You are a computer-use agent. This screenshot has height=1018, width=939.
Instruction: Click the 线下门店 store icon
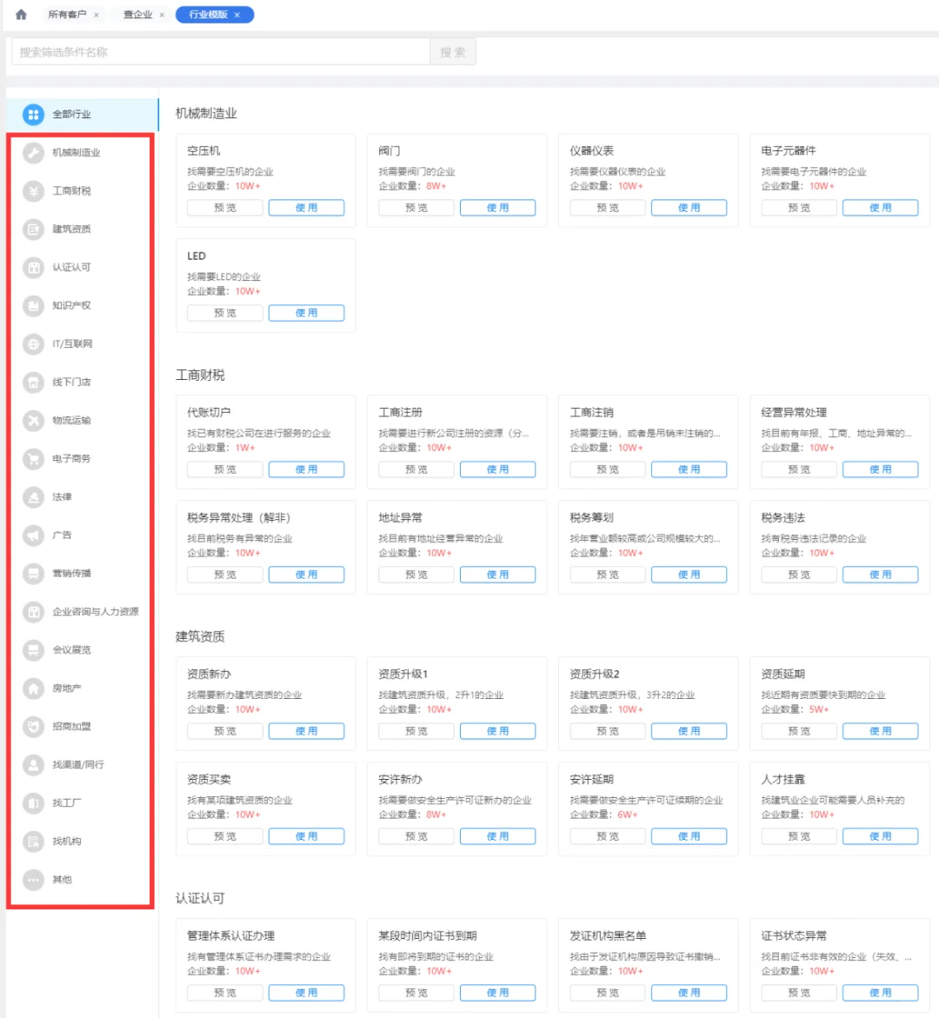point(33,383)
